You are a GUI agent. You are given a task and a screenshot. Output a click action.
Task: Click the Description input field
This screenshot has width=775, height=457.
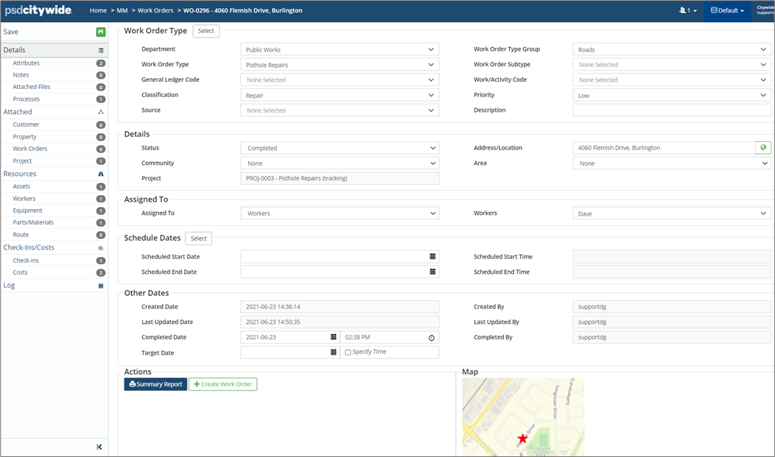[671, 110]
